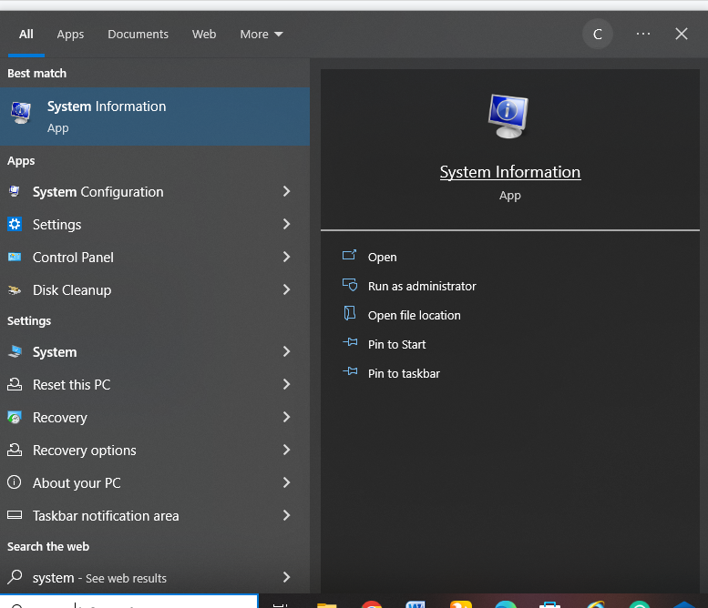This screenshot has width=708, height=608.
Task: Expand the system web results arrow
Action: pyautogui.click(x=286, y=577)
